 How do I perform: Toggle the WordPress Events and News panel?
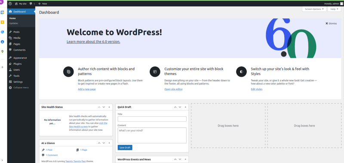pyautogui.click(x=185, y=159)
